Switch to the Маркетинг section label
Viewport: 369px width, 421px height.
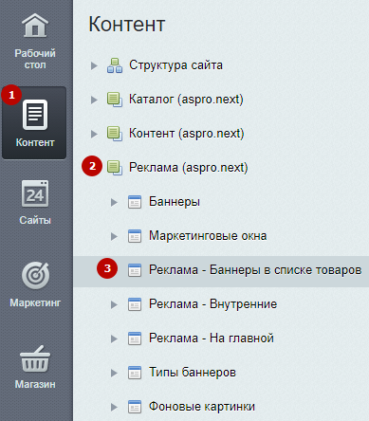35,302
